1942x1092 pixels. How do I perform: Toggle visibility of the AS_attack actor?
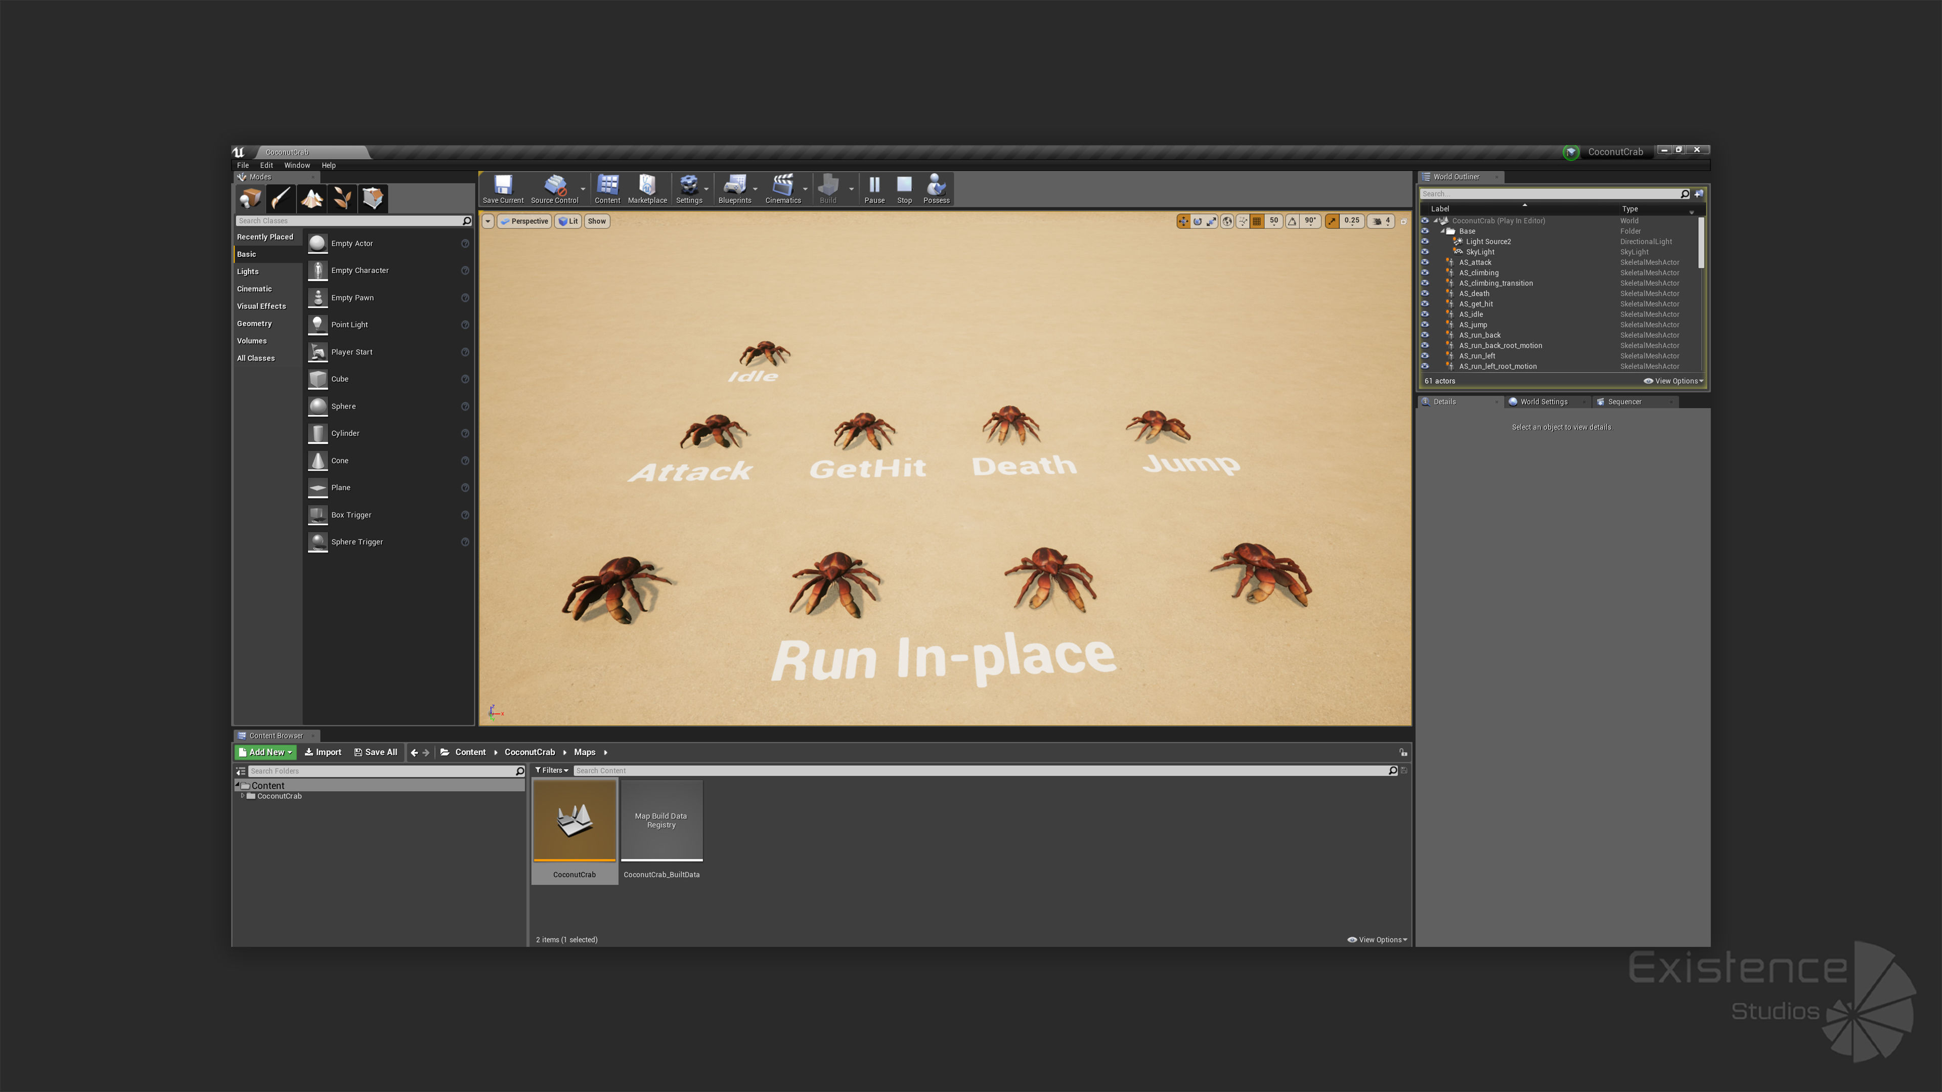(x=1425, y=262)
